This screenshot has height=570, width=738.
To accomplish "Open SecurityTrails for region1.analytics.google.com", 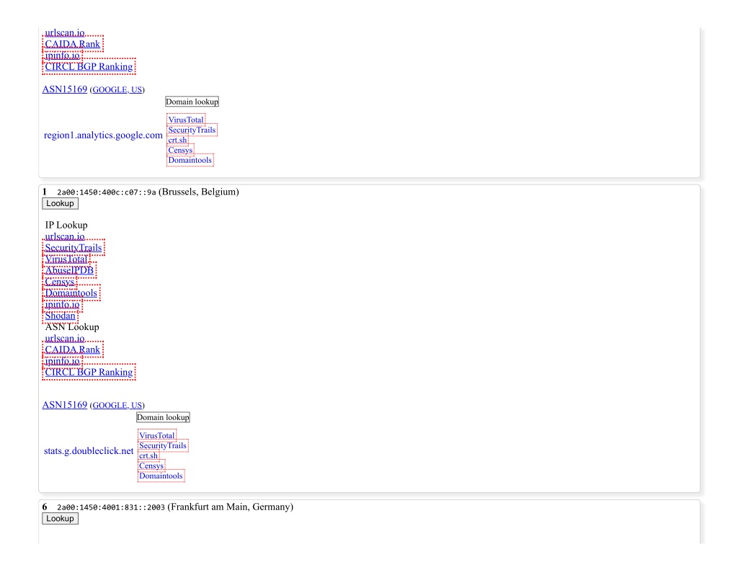I will click(x=192, y=130).
